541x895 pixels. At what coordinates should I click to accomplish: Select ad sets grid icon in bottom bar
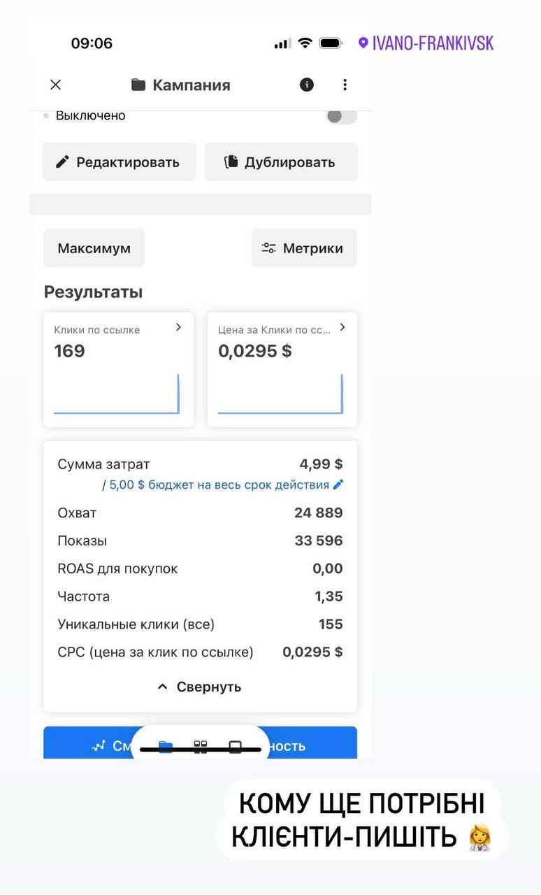coord(201,747)
